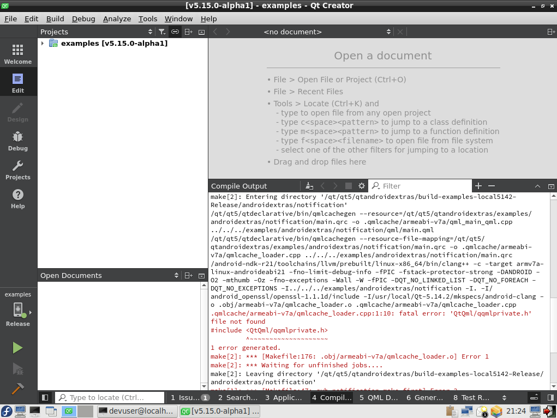Open the output panes chooser arrows
This screenshot has height=418, width=557.
(x=504, y=398)
